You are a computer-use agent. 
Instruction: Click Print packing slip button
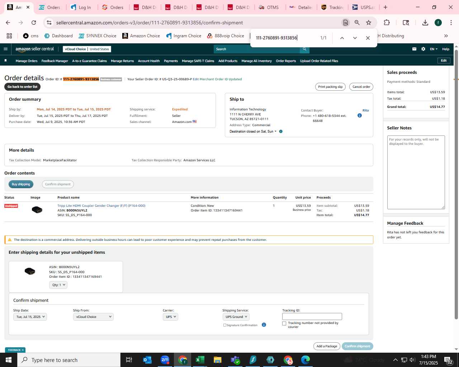point(330,87)
